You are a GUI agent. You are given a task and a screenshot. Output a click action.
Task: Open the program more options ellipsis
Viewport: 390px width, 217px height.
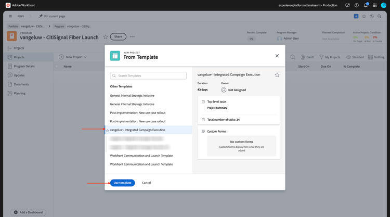pyautogui.click(x=132, y=36)
